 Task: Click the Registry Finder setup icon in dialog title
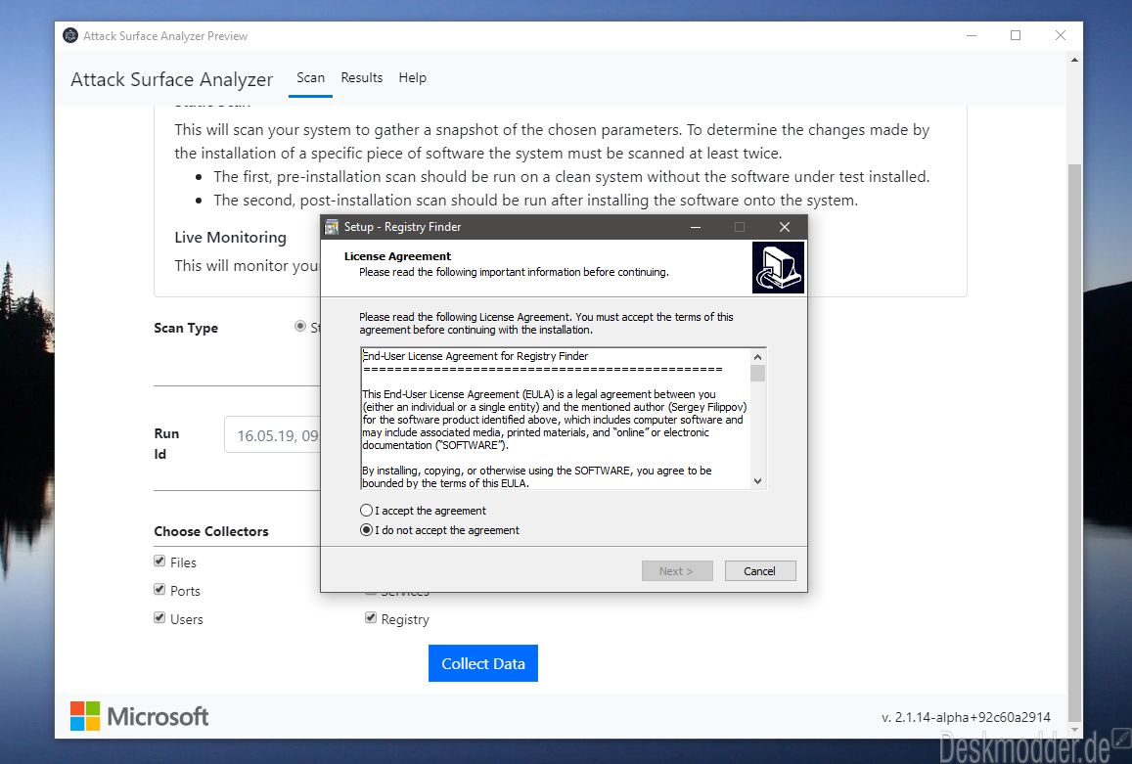click(332, 227)
